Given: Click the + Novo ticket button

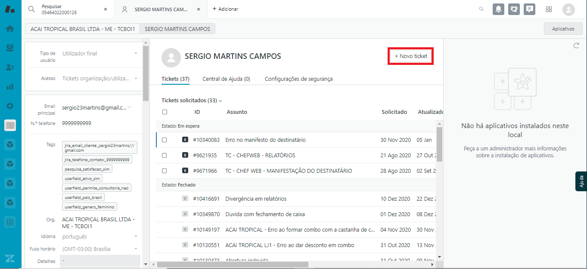Looking at the screenshot, I should 411,56.
